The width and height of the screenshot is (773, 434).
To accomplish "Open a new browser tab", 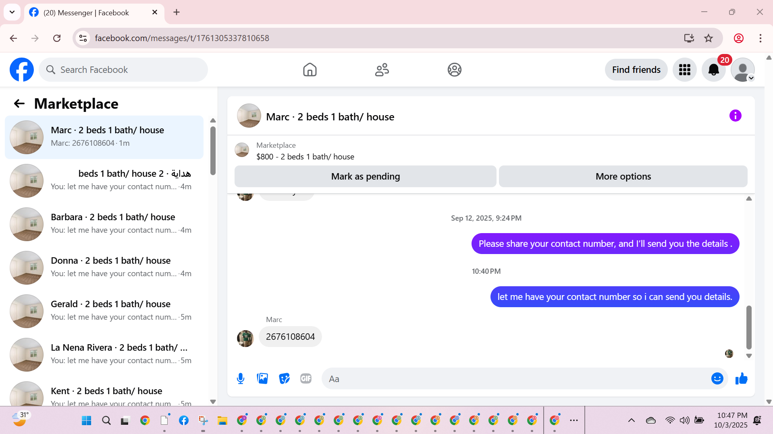I will [x=177, y=12].
